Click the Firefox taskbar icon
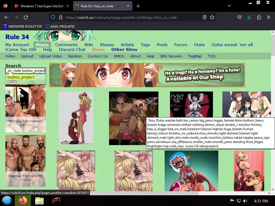Screen dimensions: 275x206 [23, 201]
